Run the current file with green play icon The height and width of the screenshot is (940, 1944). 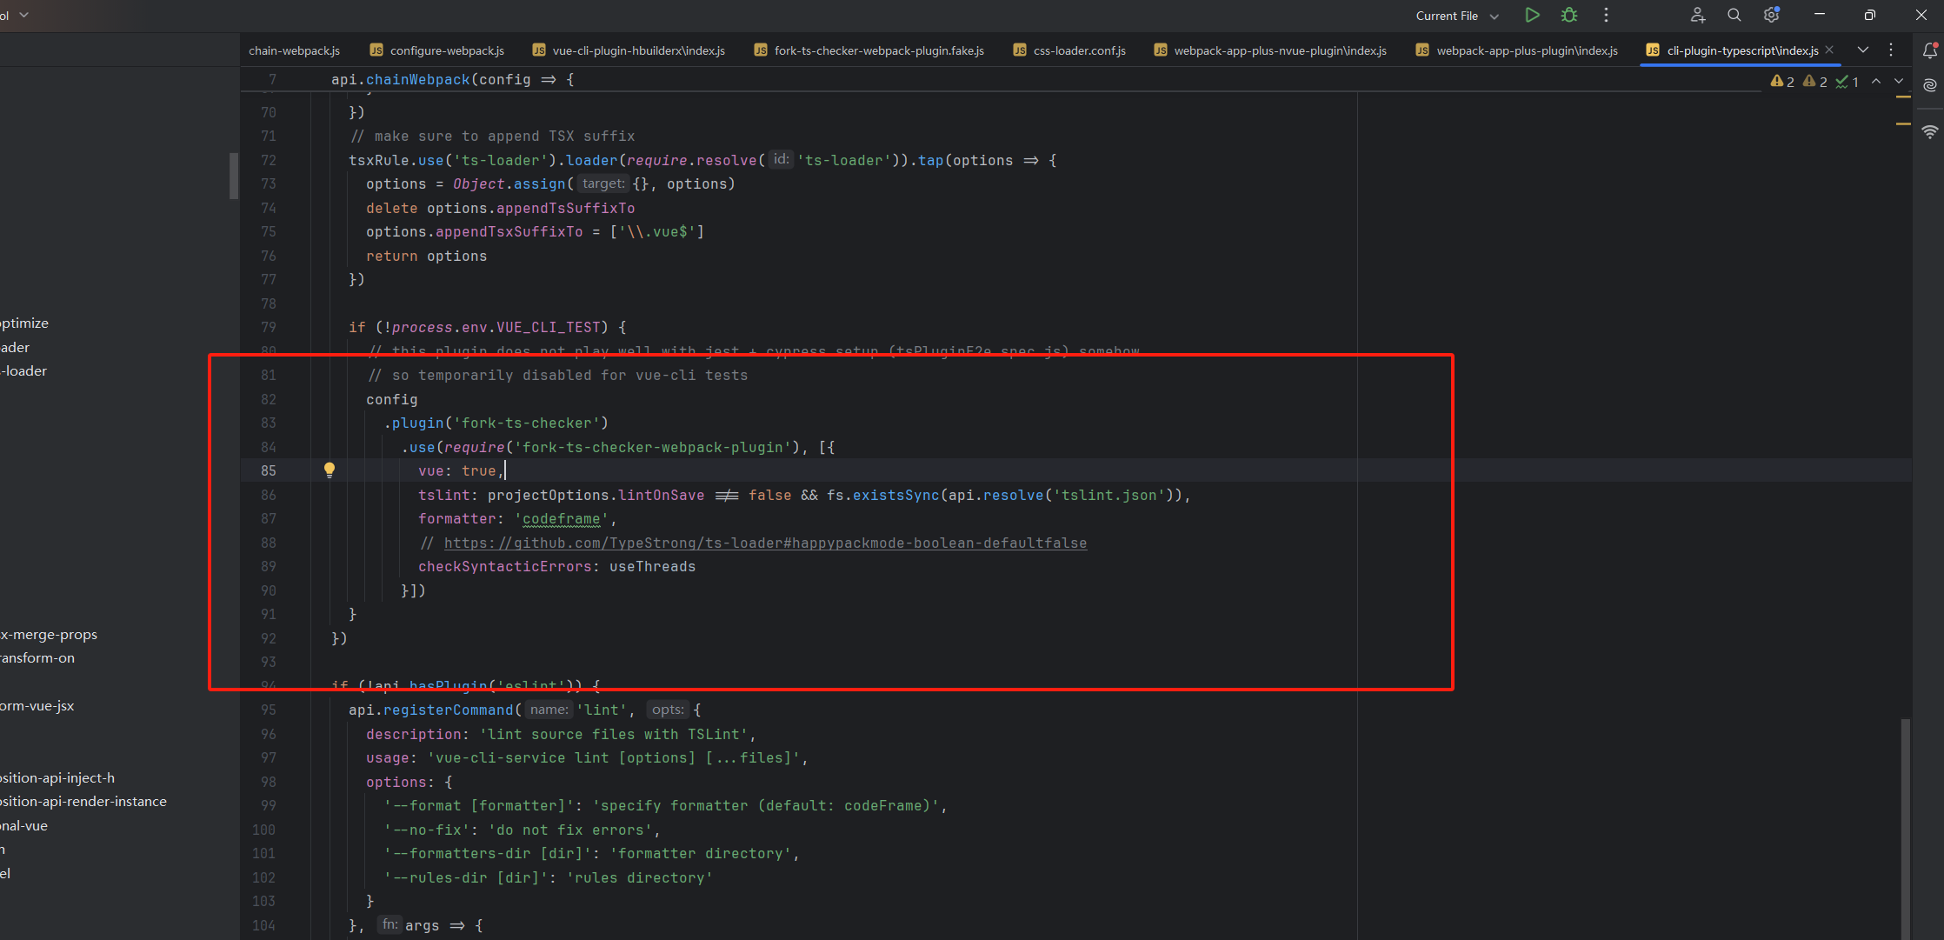point(1532,15)
